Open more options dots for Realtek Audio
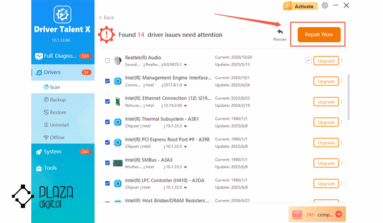The height and width of the screenshot is (223, 383). tap(342, 61)
